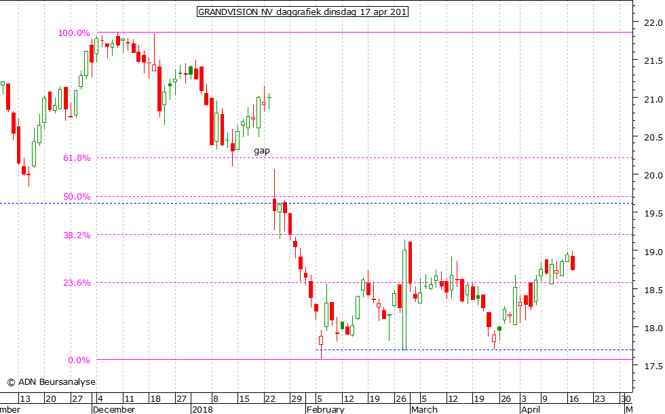Click date label 30 in April
The height and width of the screenshot is (414, 665).
626,399
